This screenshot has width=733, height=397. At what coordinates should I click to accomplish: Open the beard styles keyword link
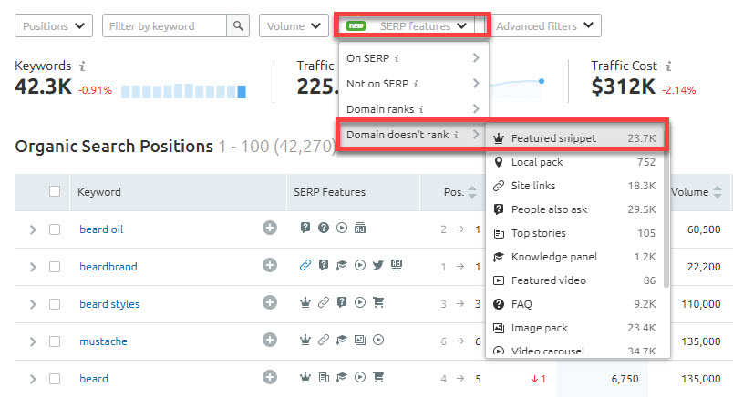[108, 304]
